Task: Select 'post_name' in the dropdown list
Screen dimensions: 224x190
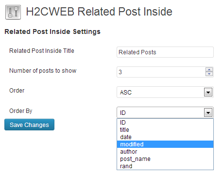Action: pyautogui.click(x=165, y=159)
